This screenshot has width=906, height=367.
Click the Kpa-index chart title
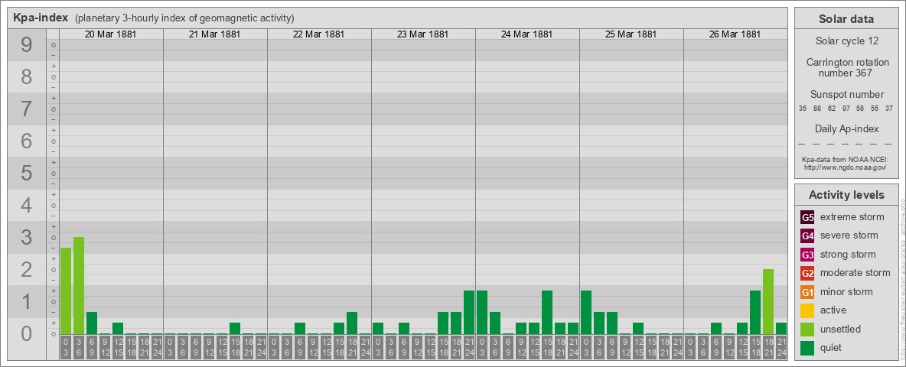[41, 18]
